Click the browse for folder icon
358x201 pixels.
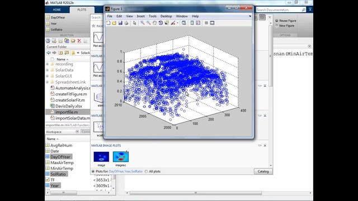(x=67, y=52)
